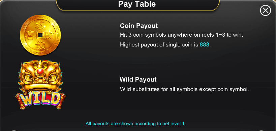Click the Pay Table title header

[x=137, y=4]
